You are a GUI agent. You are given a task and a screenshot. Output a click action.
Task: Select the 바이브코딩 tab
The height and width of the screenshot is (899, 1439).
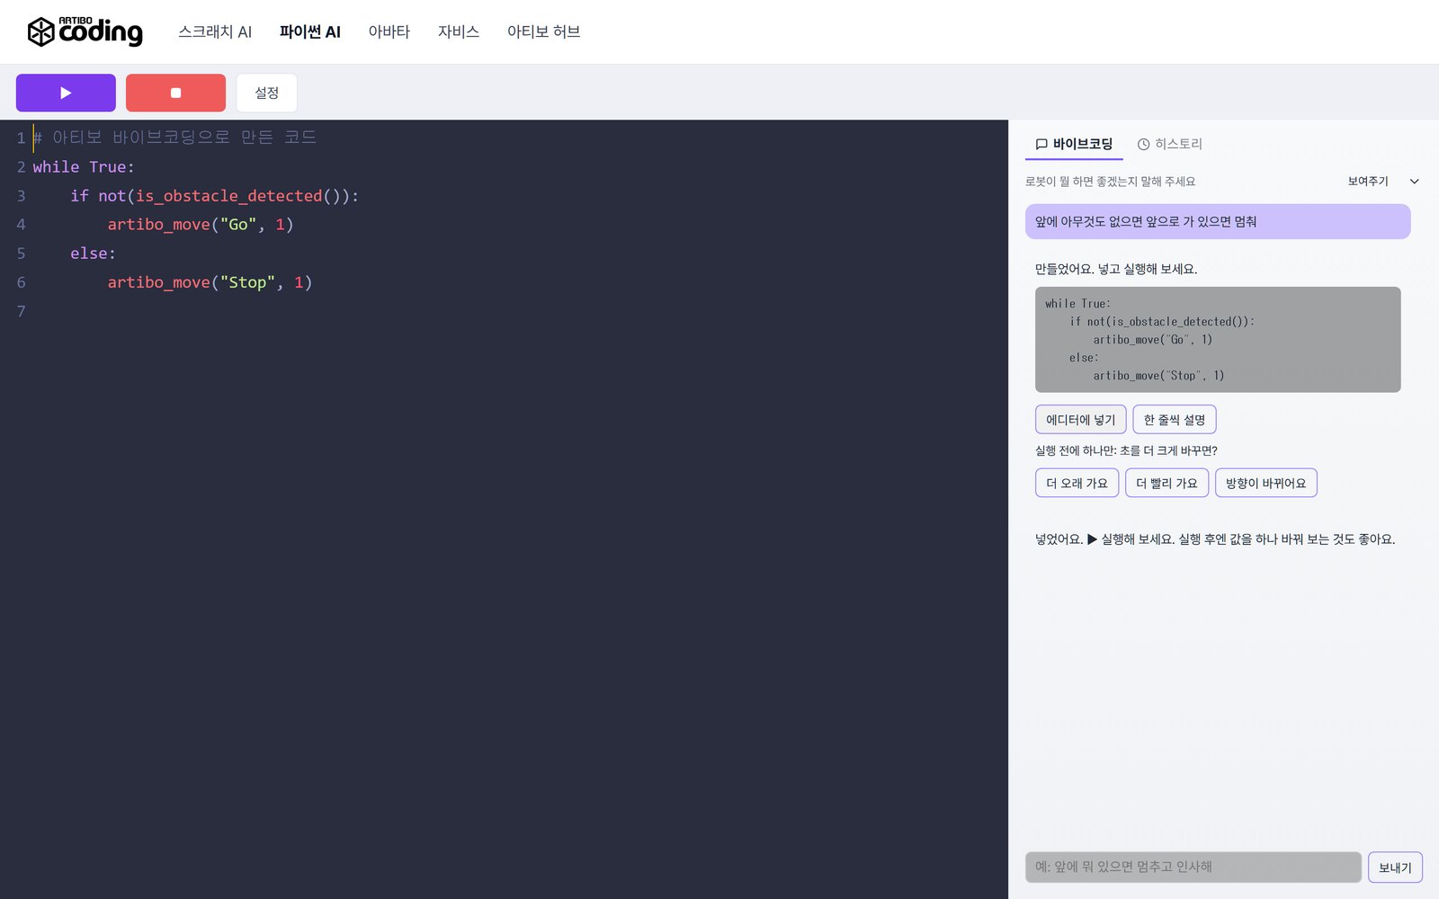1074,144
